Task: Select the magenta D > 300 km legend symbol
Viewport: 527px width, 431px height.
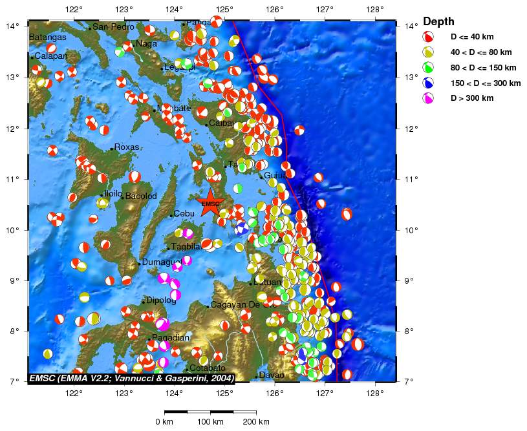Action: click(428, 99)
